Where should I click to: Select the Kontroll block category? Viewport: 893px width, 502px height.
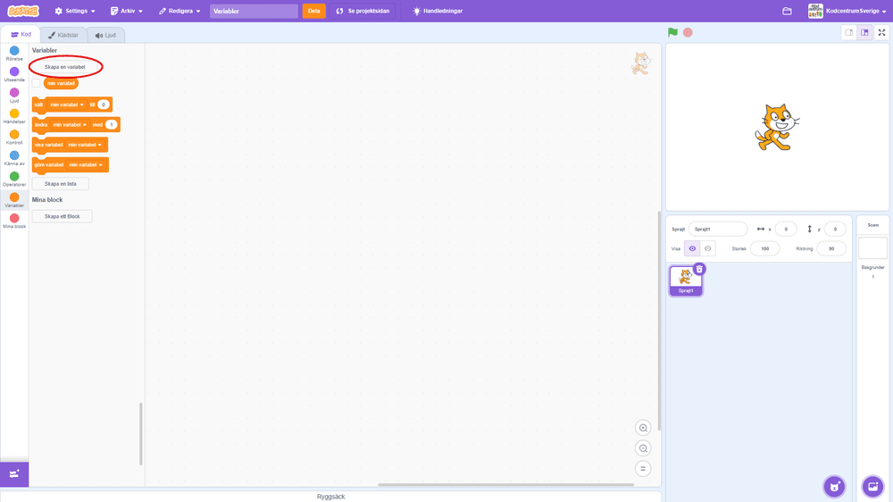pos(14,138)
